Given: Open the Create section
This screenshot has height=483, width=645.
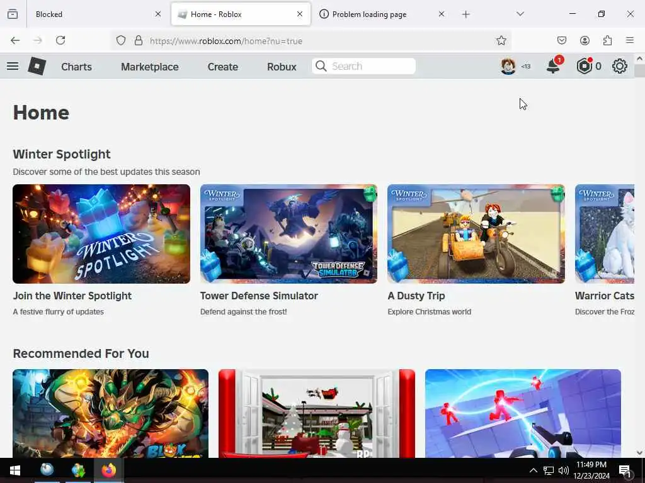Looking at the screenshot, I should [x=222, y=67].
